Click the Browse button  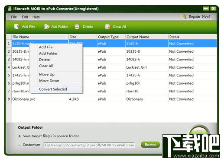click(x=150, y=145)
